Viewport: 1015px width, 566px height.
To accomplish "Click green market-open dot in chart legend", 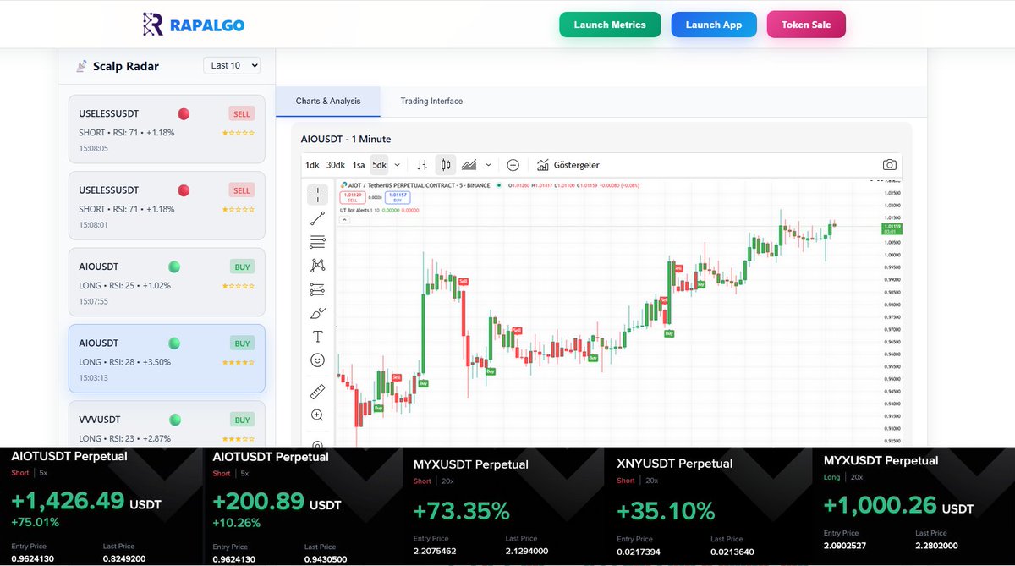I will click(499, 185).
